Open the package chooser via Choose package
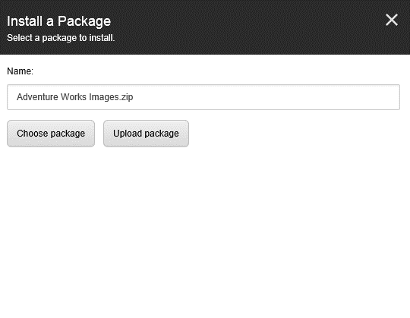Image resolution: width=410 pixels, height=318 pixels. coord(51,134)
